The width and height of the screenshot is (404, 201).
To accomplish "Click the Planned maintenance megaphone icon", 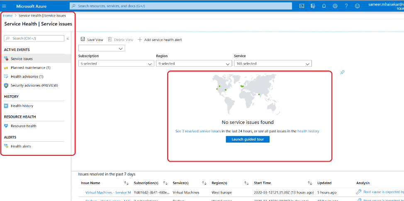I will click(x=6, y=68).
